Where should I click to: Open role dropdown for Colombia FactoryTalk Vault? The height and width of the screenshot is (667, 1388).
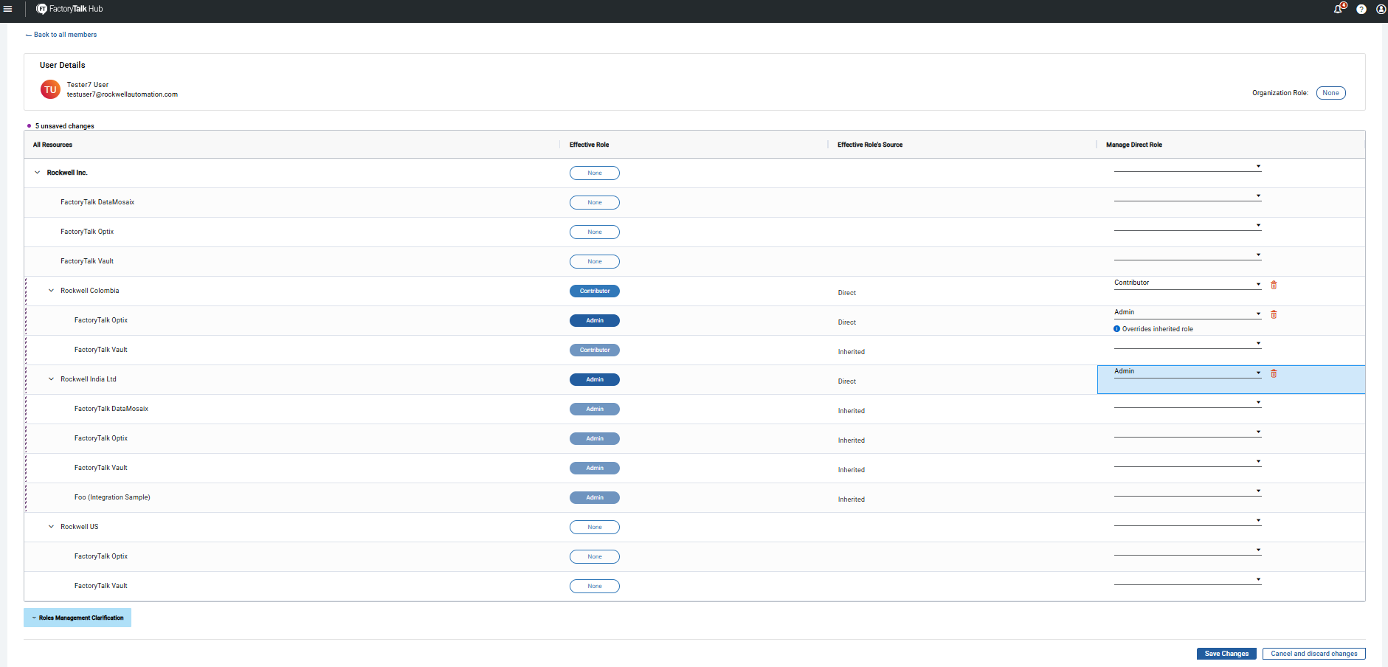pyautogui.click(x=1187, y=344)
